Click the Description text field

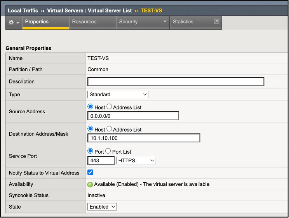(x=176, y=81)
